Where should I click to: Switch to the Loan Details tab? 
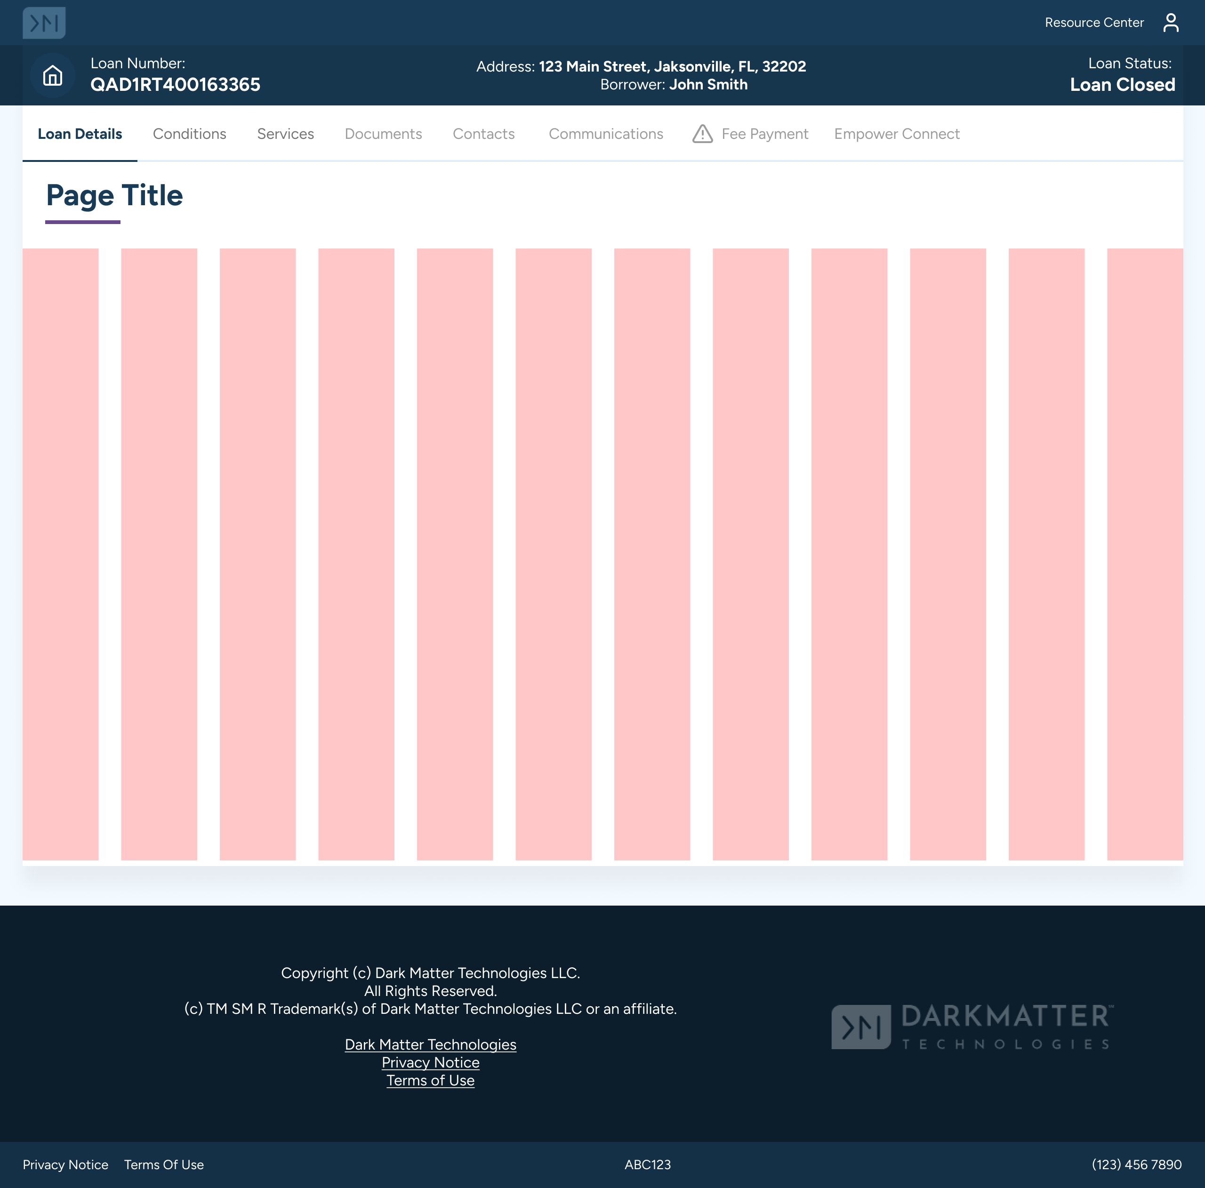point(80,134)
